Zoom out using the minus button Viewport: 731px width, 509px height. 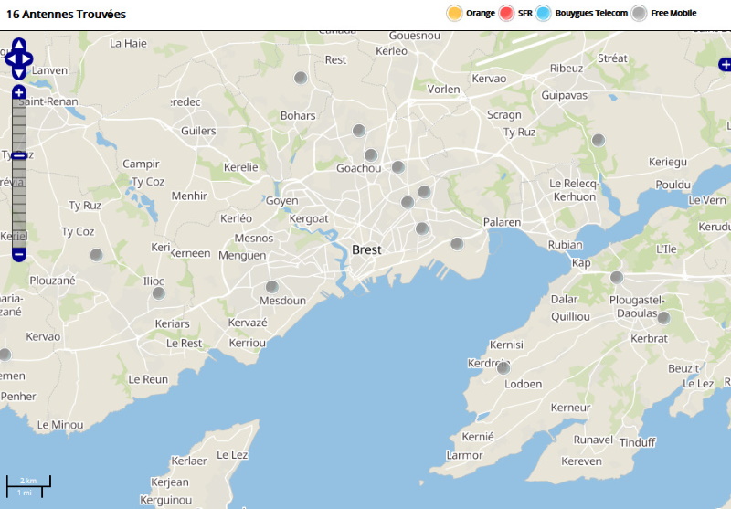pyautogui.click(x=19, y=254)
